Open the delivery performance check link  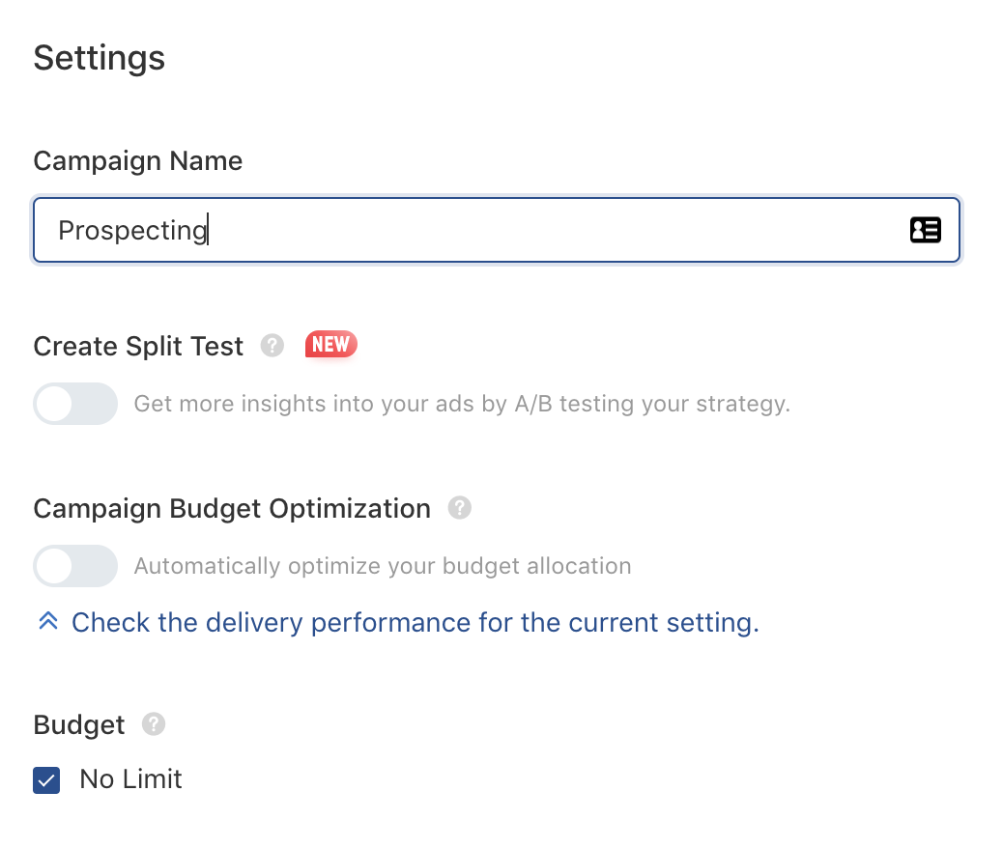click(415, 622)
